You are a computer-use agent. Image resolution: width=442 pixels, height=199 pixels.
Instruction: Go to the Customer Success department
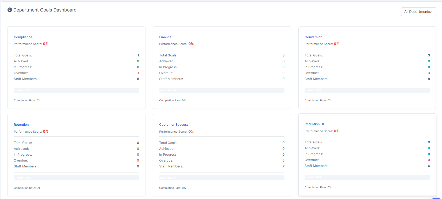click(174, 125)
